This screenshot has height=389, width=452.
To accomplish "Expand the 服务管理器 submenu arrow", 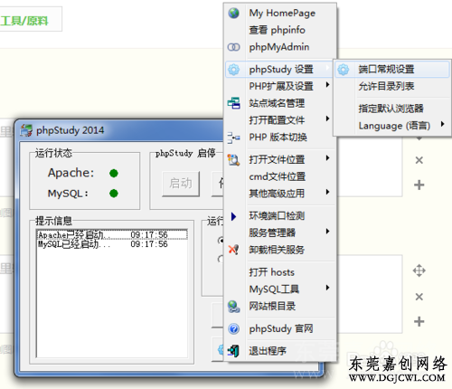I will (327, 232).
